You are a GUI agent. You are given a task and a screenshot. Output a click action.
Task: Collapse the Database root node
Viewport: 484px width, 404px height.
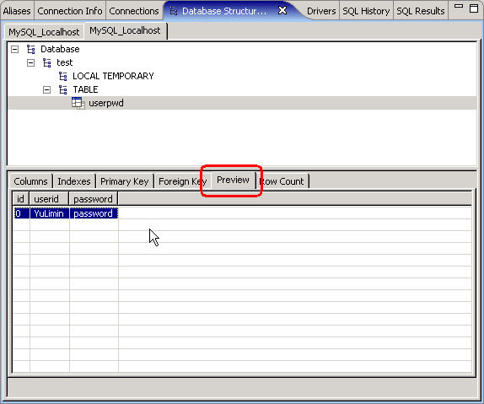[14, 50]
